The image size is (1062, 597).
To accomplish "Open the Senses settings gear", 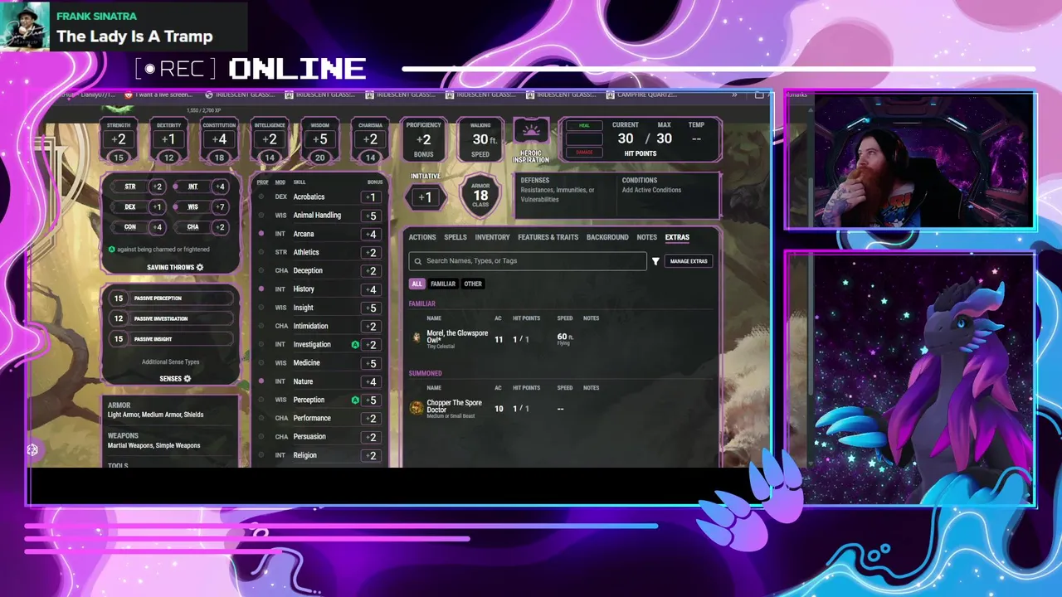I will click(x=188, y=379).
